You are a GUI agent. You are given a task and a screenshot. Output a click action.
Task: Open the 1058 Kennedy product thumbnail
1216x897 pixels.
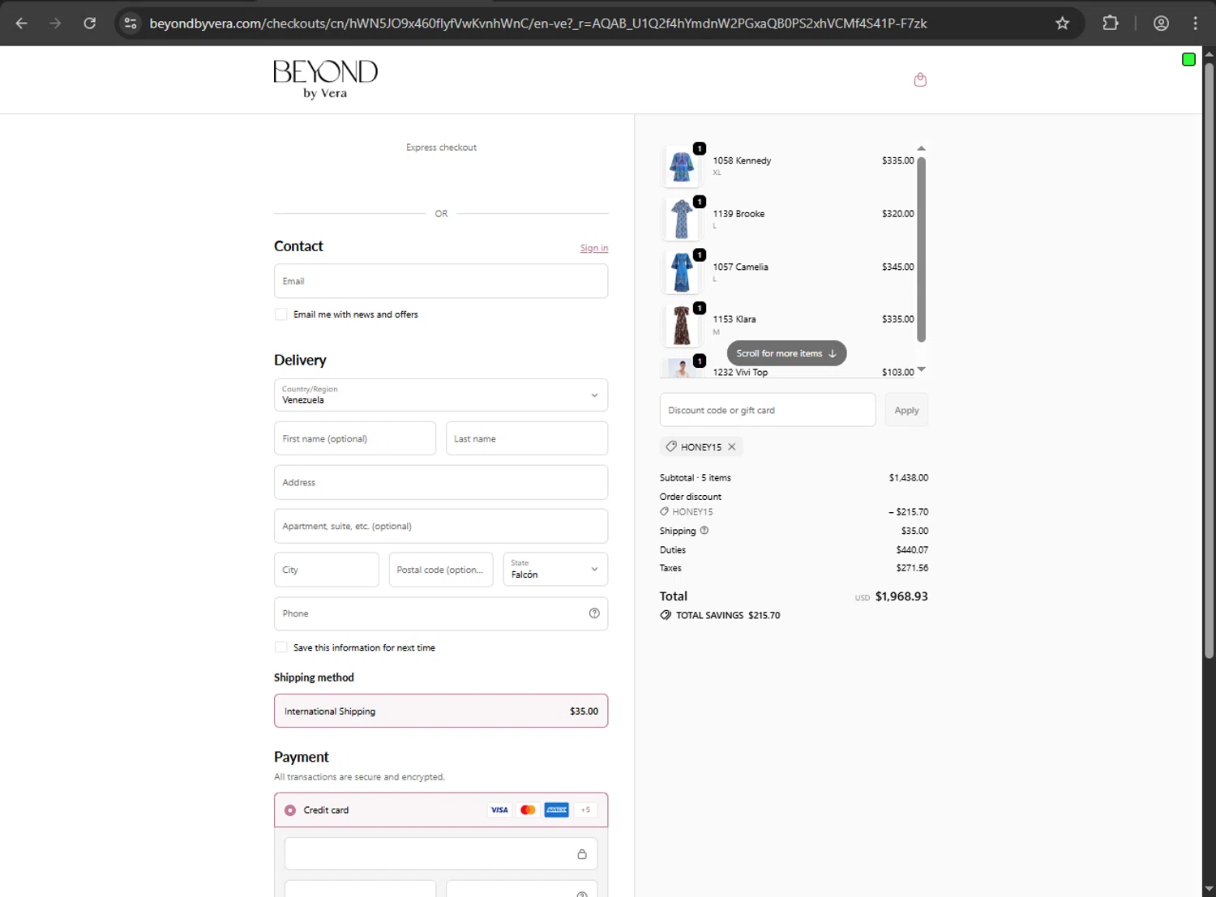coord(682,166)
